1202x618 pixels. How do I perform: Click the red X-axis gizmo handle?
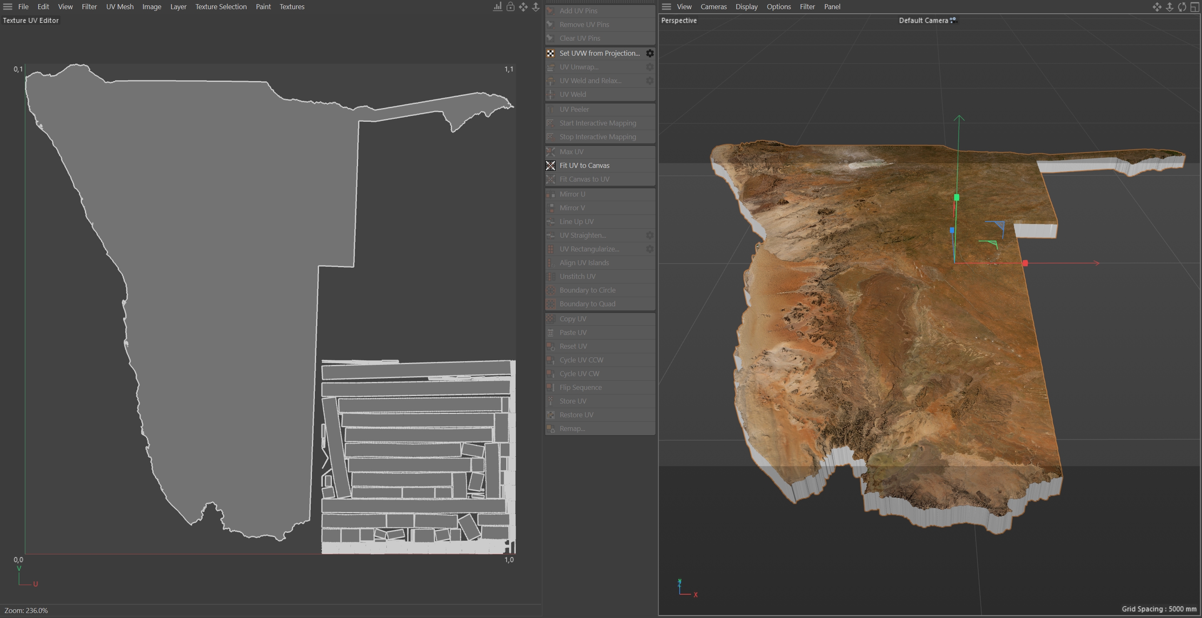pyautogui.click(x=1025, y=263)
